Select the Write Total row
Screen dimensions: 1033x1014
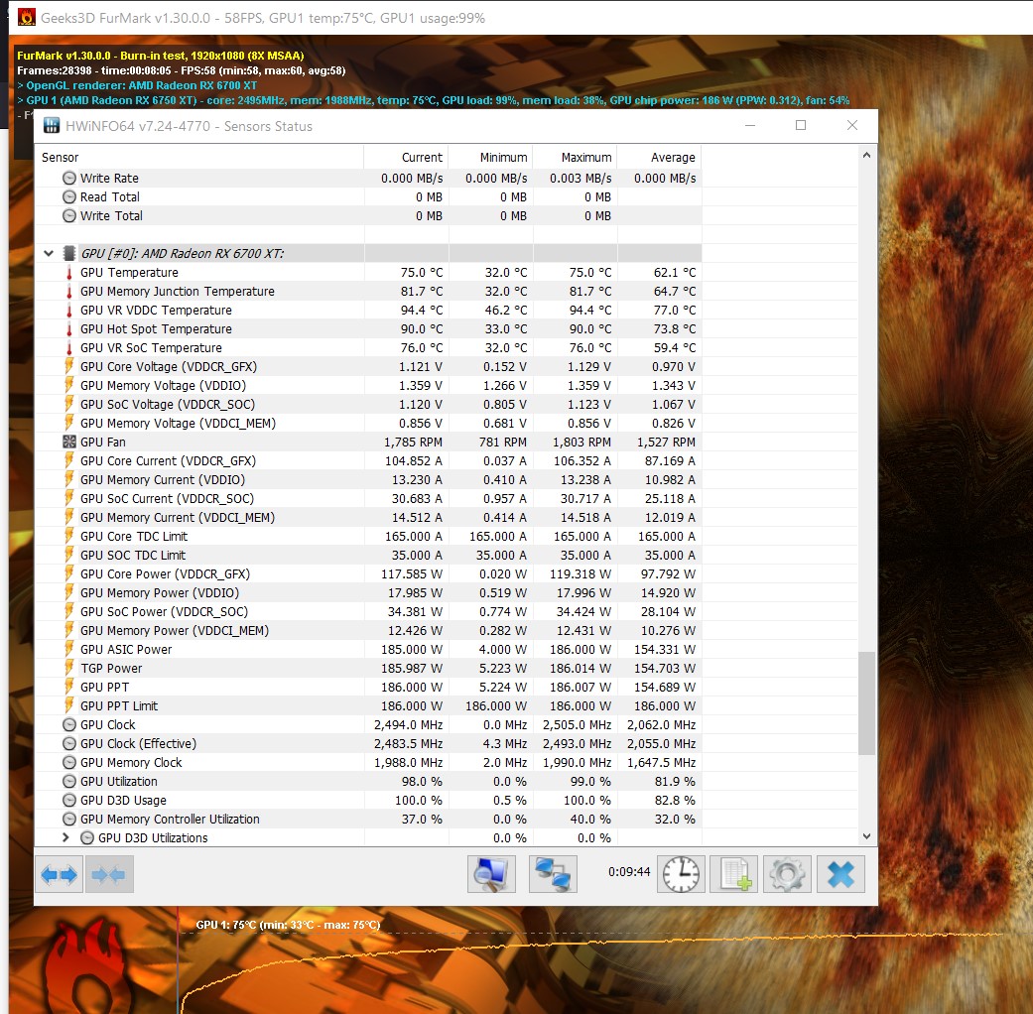click(368, 216)
